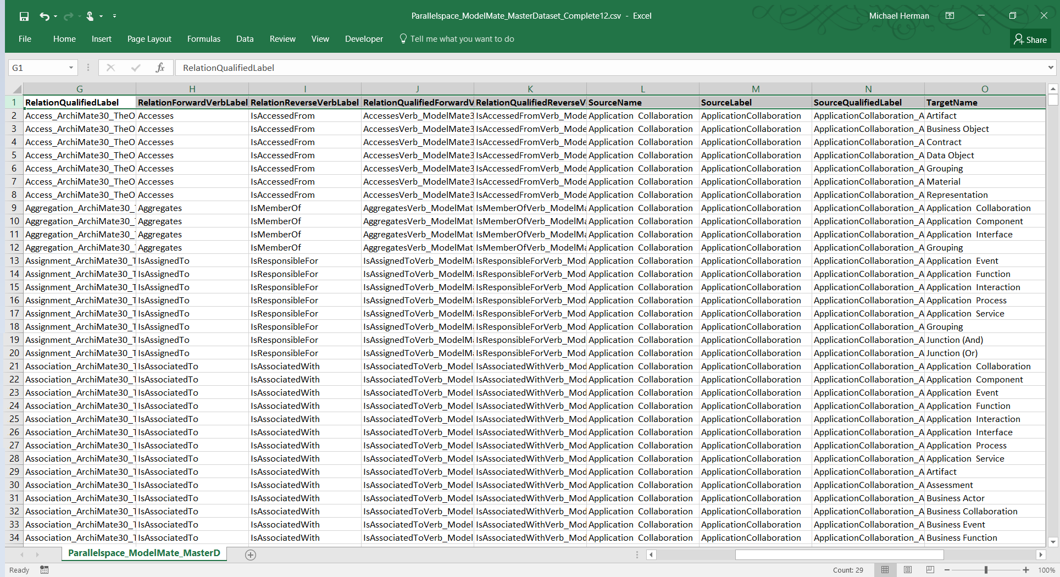Click the zoom slider handle
The height and width of the screenshot is (577, 1060).
986,570
